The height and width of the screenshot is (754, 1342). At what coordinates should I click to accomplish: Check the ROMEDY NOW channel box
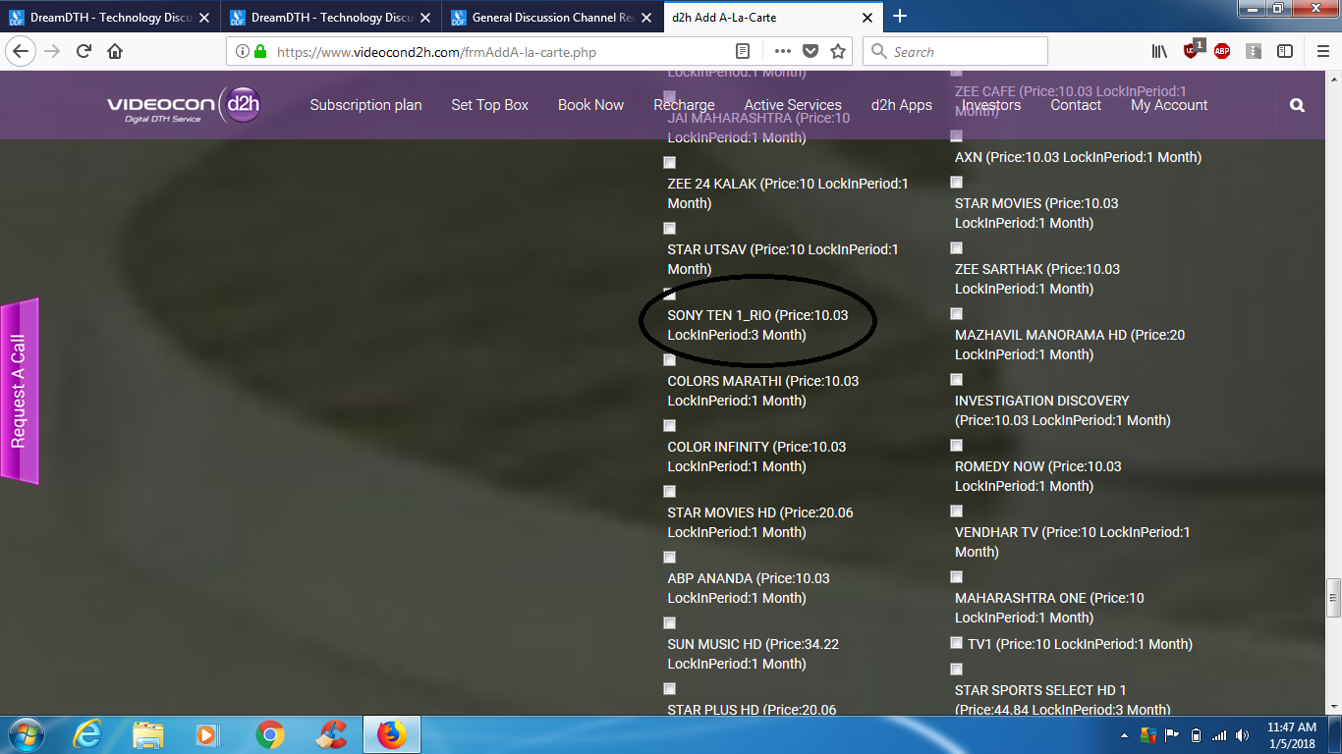pos(957,446)
